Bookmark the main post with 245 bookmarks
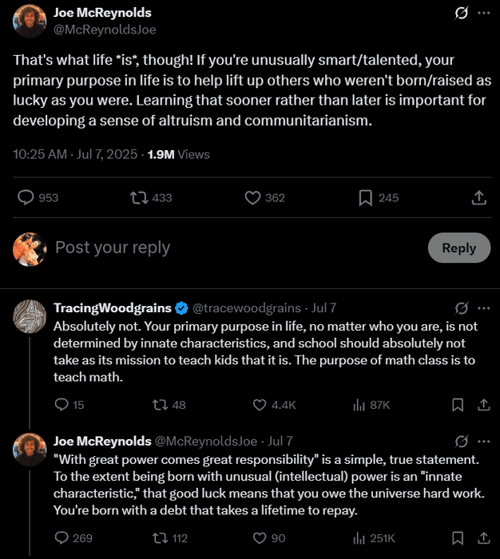Screen dimensions: 500x559 point(365,197)
